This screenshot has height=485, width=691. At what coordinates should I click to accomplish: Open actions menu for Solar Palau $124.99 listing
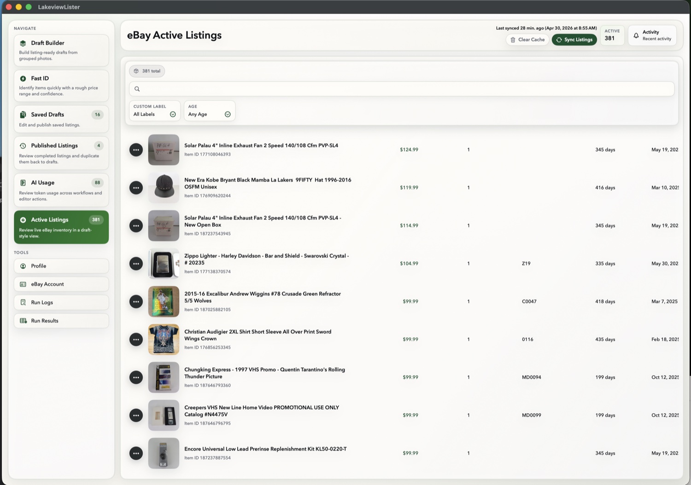point(136,150)
